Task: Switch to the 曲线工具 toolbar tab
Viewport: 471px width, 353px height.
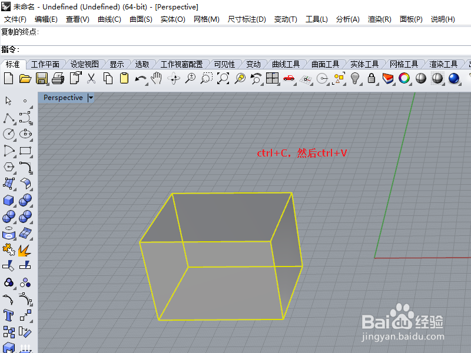Action: [x=286, y=64]
